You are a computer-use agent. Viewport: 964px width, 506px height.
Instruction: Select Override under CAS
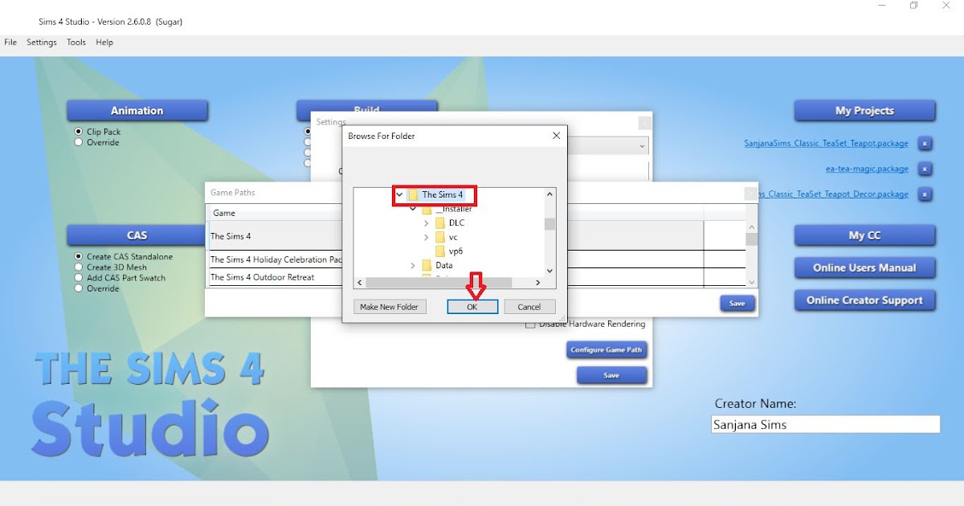(x=78, y=288)
